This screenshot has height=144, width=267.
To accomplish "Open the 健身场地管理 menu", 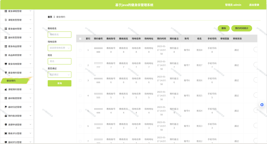I will tap(17, 64).
